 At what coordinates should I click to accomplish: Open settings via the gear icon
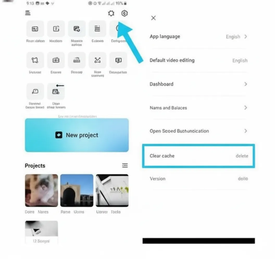(x=111, y=13)
